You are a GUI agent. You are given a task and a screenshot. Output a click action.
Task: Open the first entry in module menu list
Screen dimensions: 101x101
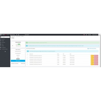click(18, 52)
